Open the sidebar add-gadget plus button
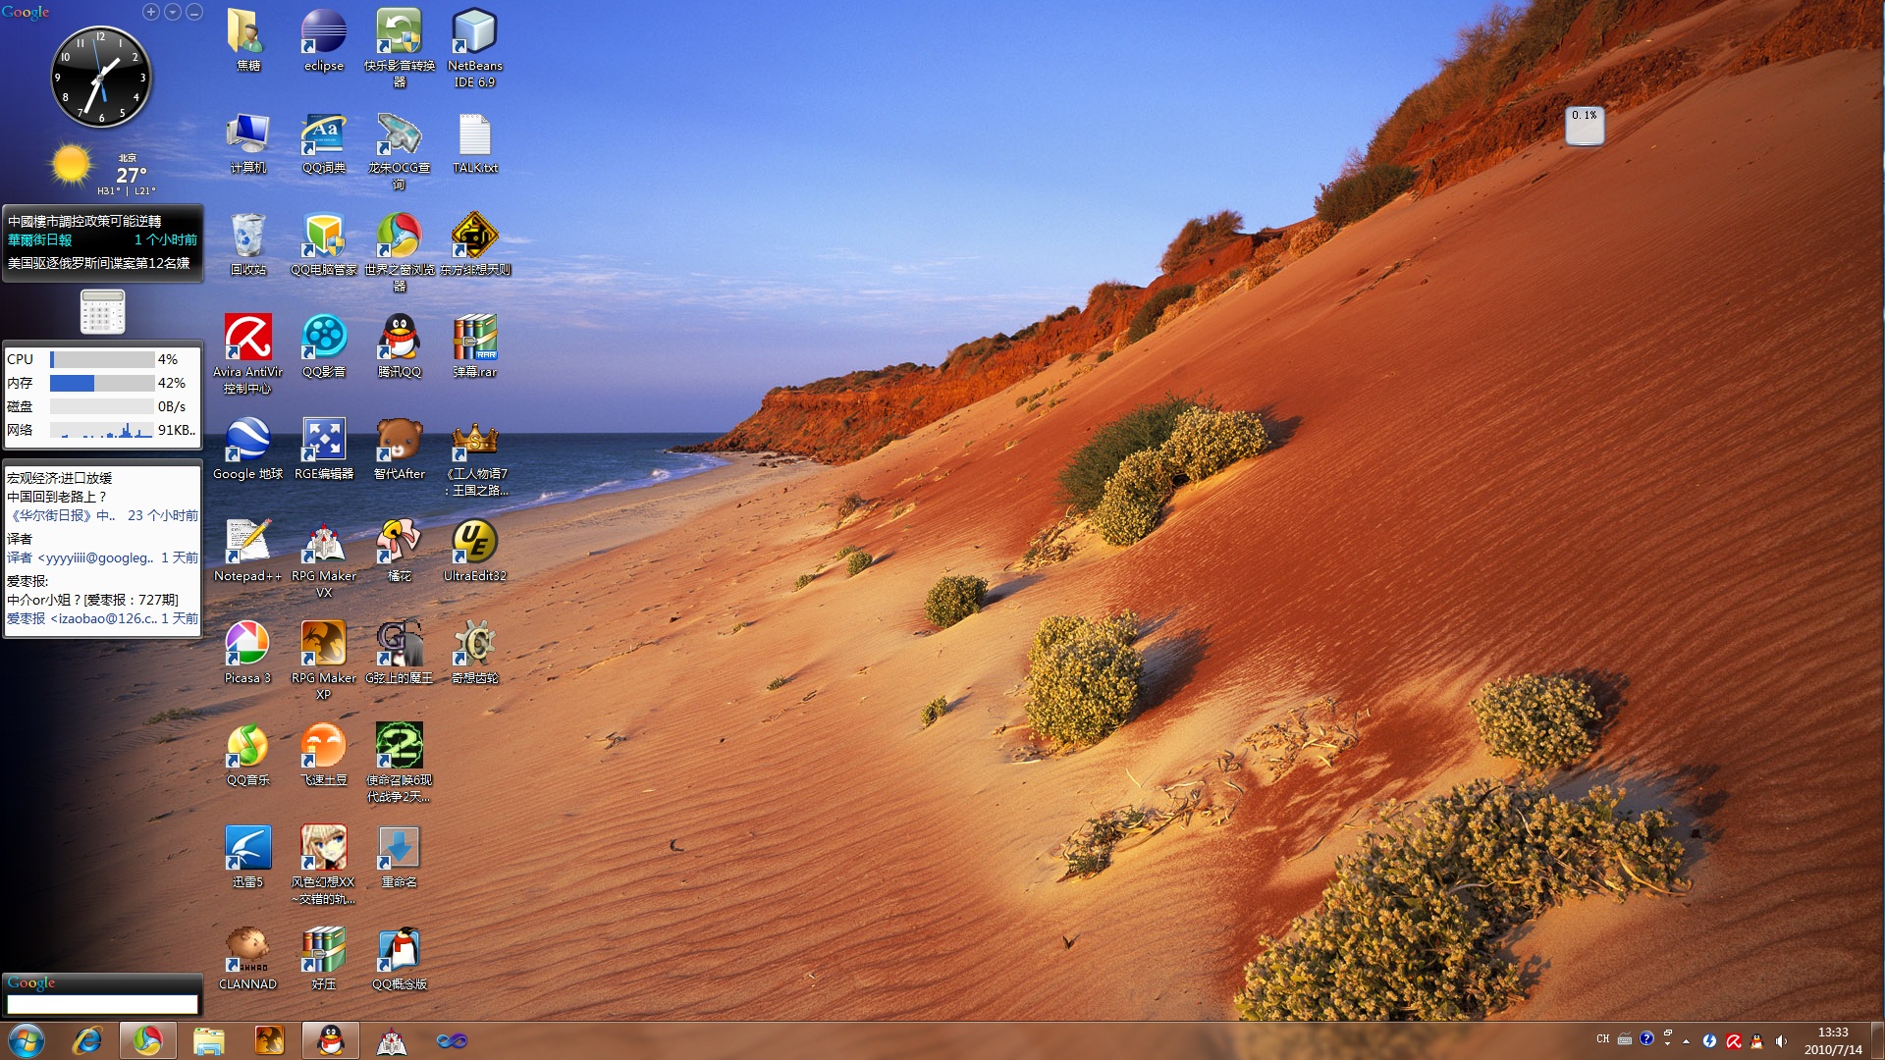 tap(150, 12)
